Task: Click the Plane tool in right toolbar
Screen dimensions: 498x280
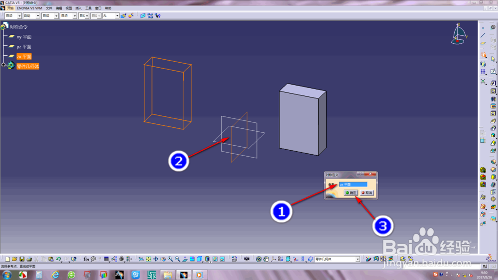Action: pos(483,43)
